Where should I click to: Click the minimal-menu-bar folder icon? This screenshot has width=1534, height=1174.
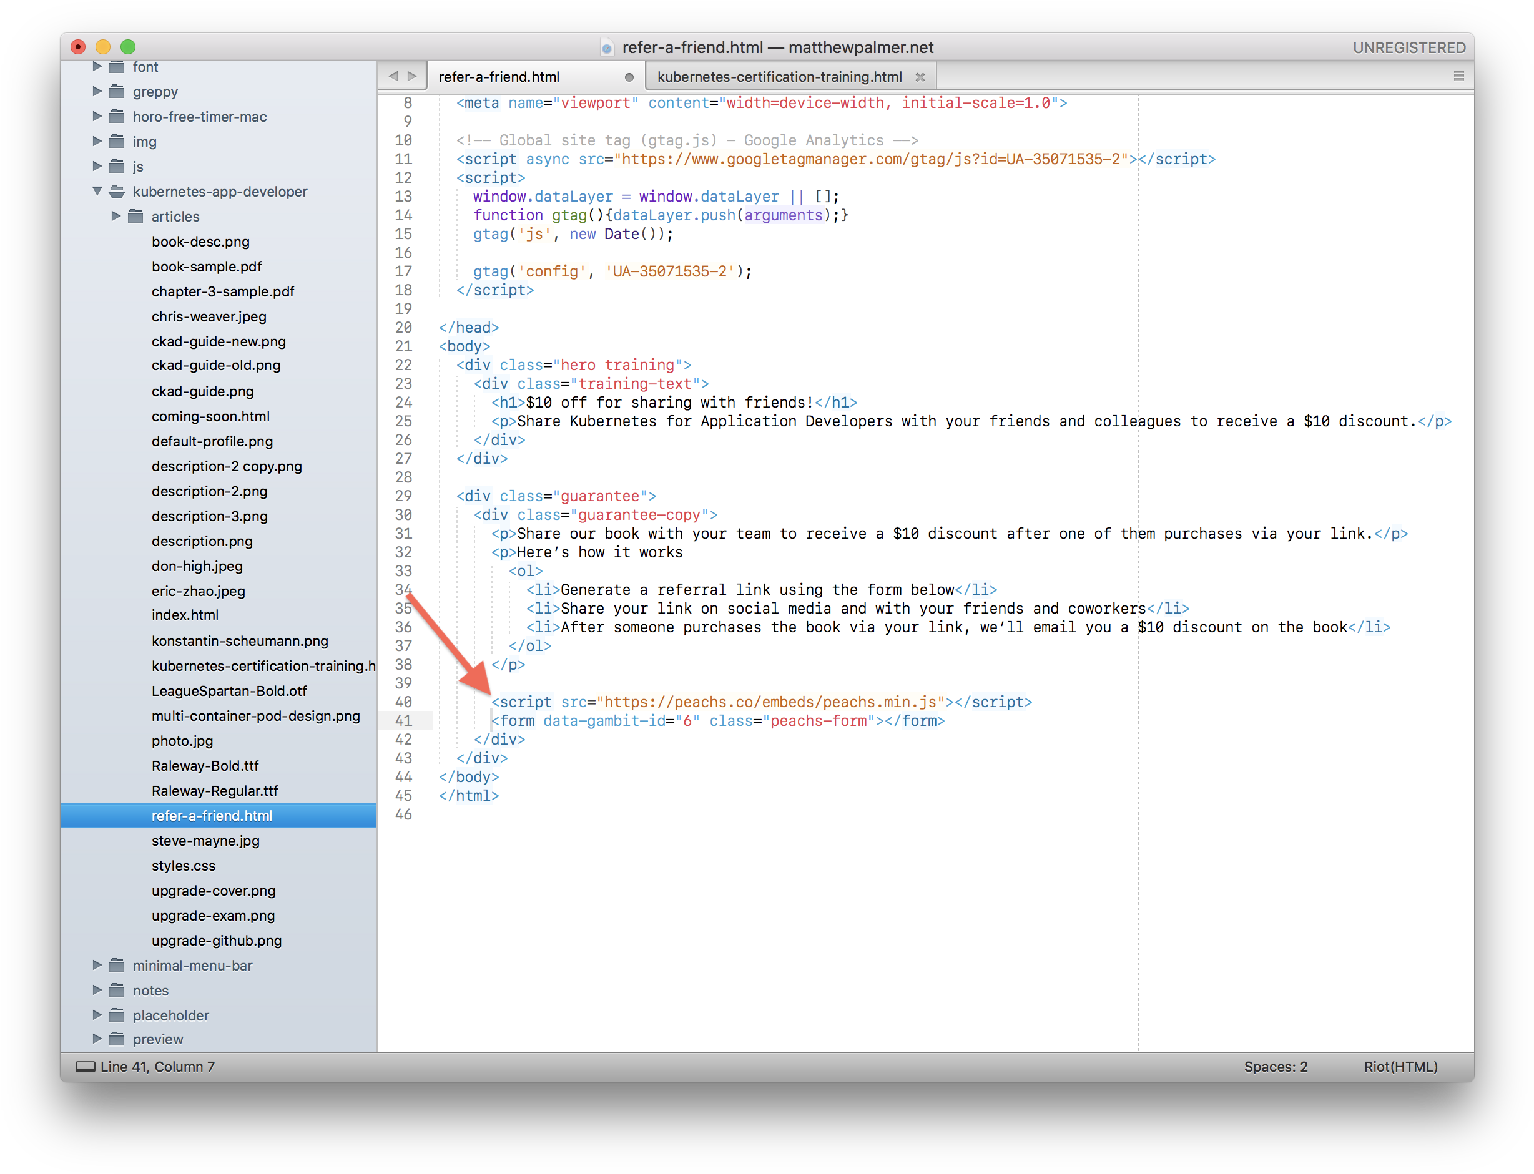[117, 965]
